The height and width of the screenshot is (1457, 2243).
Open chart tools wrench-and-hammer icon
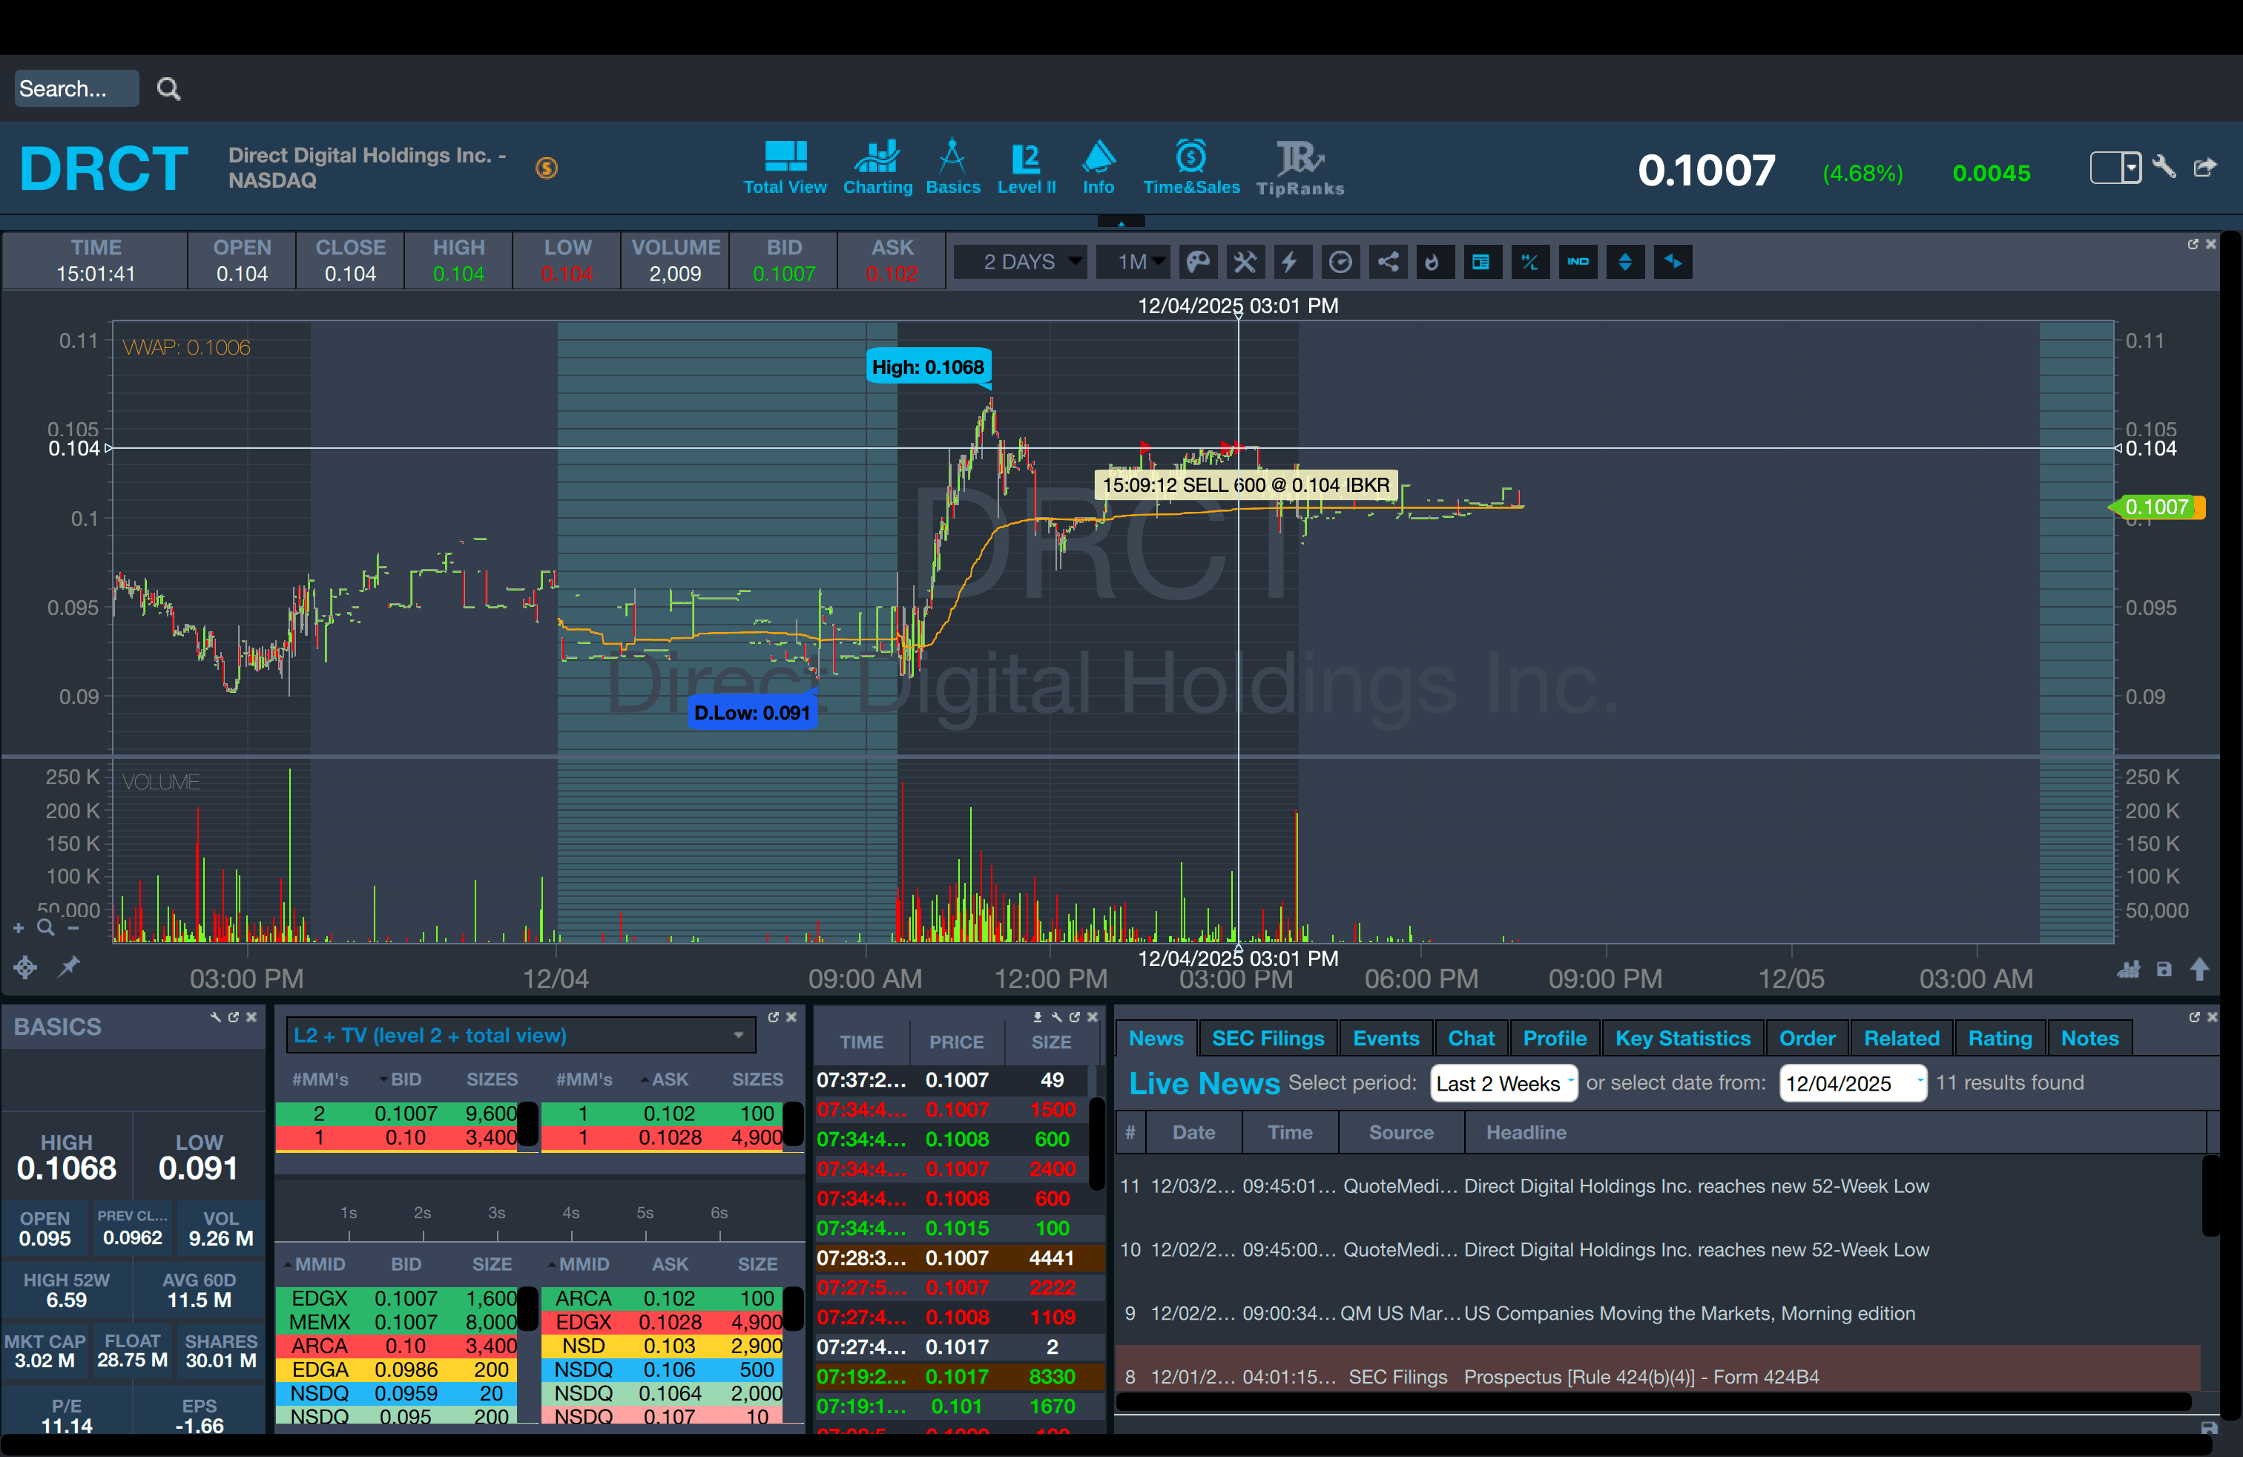[1245, 262]
